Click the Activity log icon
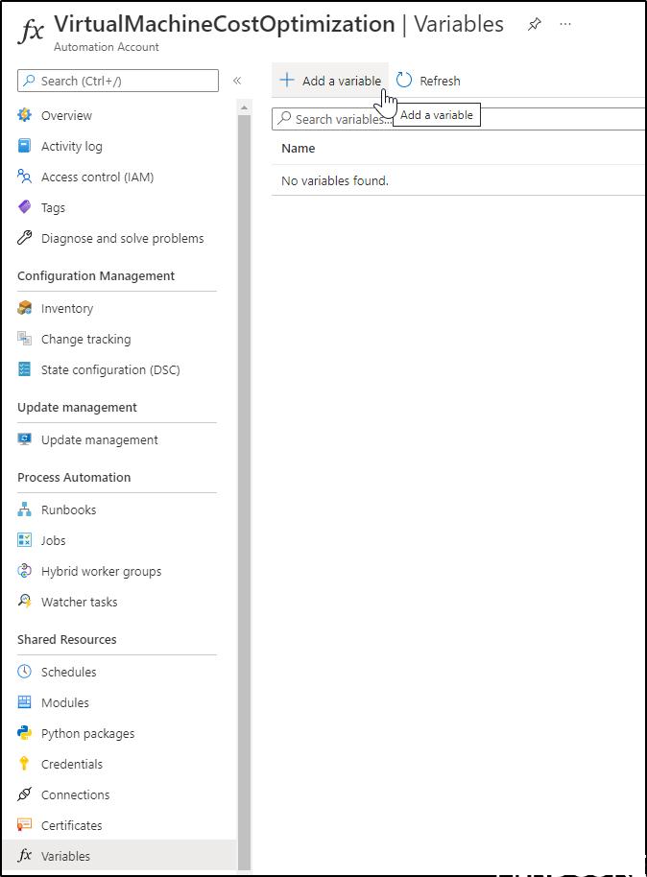Viewport: 647px width, 877px height. pyautogui.click(x=25, y=146)
